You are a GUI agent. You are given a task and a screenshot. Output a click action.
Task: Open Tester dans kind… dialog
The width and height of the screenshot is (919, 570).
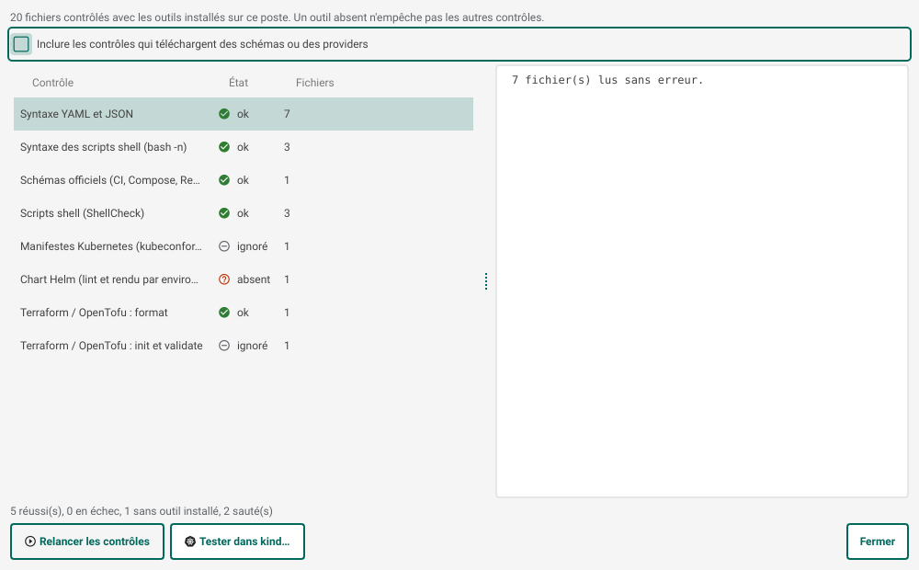(x=237, y=541)
